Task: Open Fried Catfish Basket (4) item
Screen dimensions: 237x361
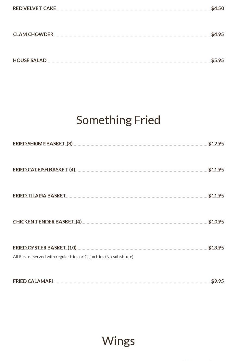Action: tap(44, 170)
